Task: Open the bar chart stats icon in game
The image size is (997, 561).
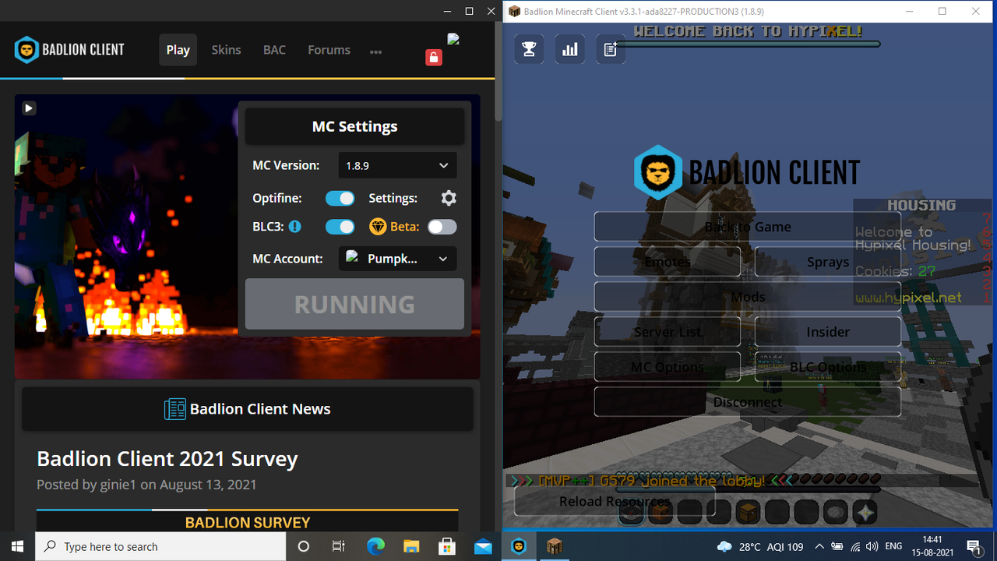Action: tap(570, 49)
